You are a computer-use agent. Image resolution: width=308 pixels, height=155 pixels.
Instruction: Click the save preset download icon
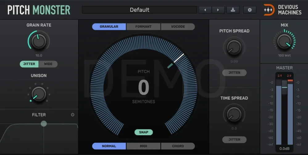pyautogui.click(x=233, y=10)
